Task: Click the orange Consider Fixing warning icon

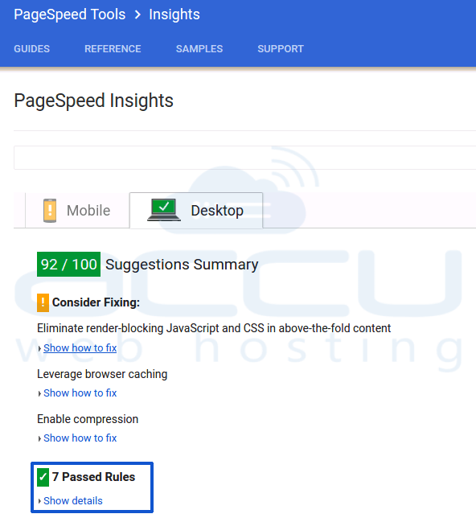Action: click(43, 302)
